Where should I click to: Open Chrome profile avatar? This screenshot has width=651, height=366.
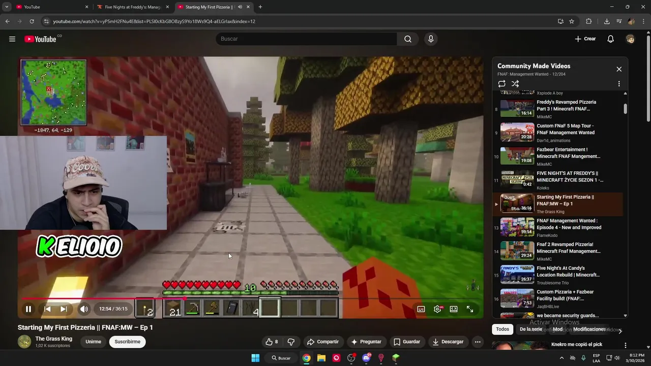tap(631, 21)
